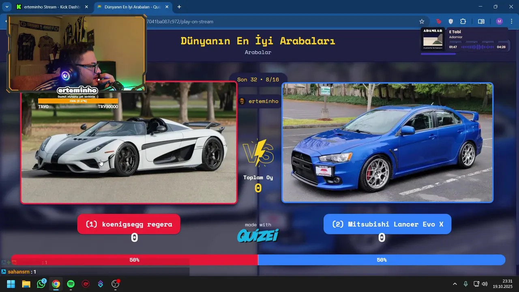This screenshot has height=292, width=519.
Task: Click the Toplam Oy total votes counter
Action: point(258,184)
